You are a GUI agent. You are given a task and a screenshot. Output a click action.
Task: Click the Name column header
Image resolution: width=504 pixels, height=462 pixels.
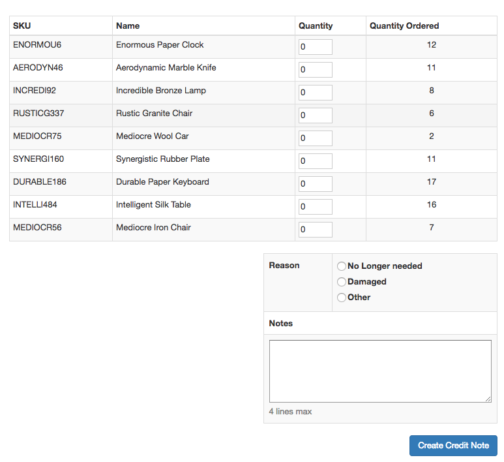[x=128, y=26]
